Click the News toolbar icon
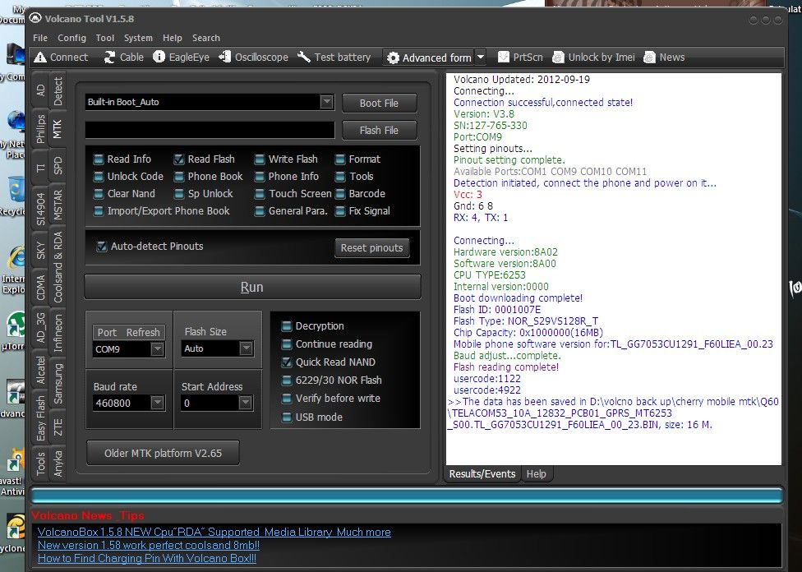Image resolution: width=802 pixels, height=572 pixels. [649, 58]
